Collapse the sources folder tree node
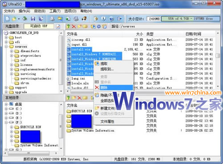The image size is (223, 164). [x=6, y=46]
